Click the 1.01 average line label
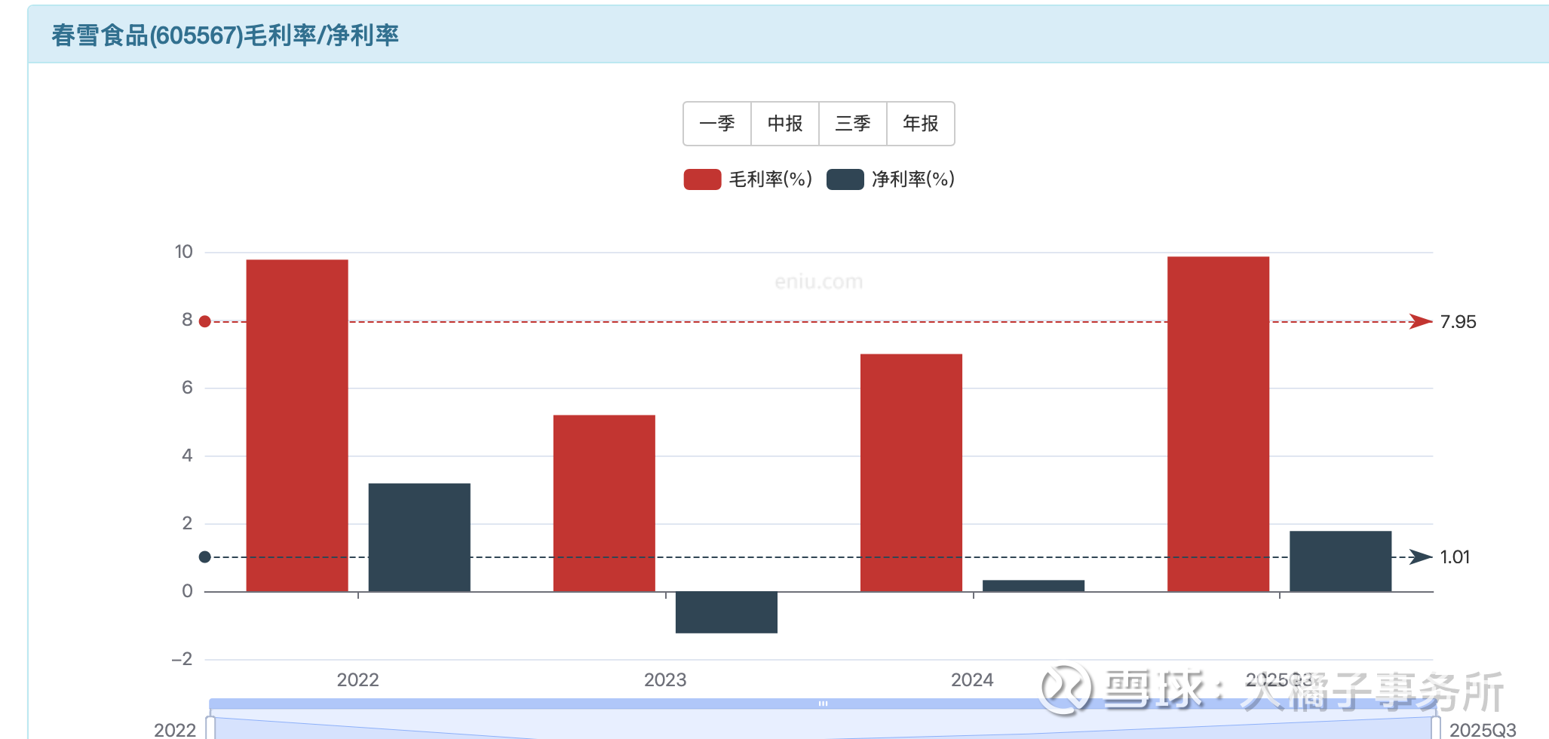This screenshot has width=1549, height=739. coord(1455,557)
